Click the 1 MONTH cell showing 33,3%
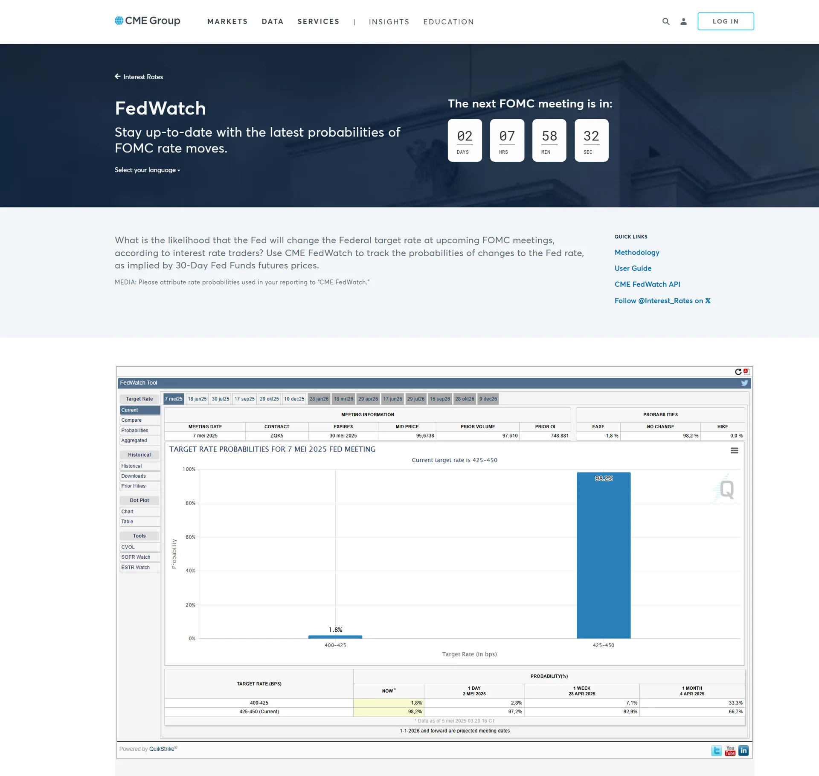This screenshot has height=776, width=819. (692, 703)
